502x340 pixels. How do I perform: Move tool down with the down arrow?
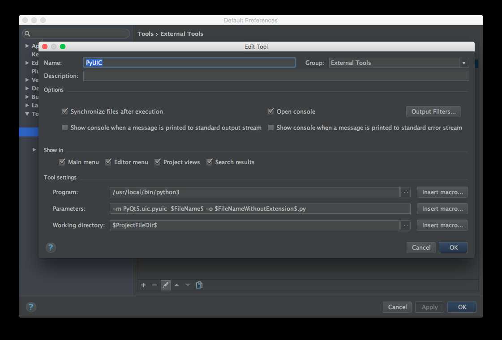[188, 285]
